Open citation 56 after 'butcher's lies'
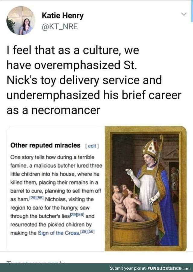The height and width of the screenshot is (272, 193). tap(81, 214)
